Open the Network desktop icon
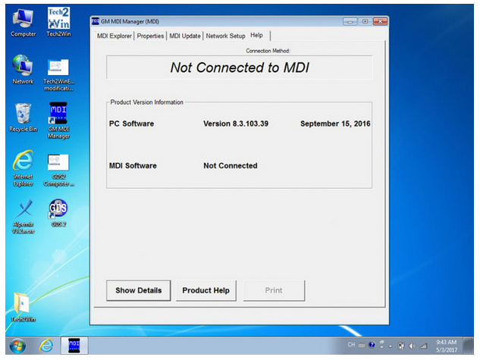480x360 pixels. (23, 70)
